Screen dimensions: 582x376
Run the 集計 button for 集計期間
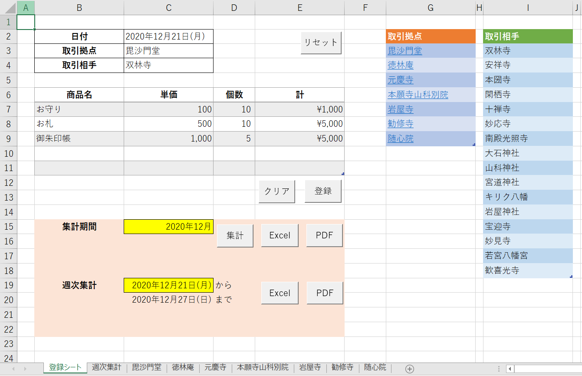(x=235, y=235)
